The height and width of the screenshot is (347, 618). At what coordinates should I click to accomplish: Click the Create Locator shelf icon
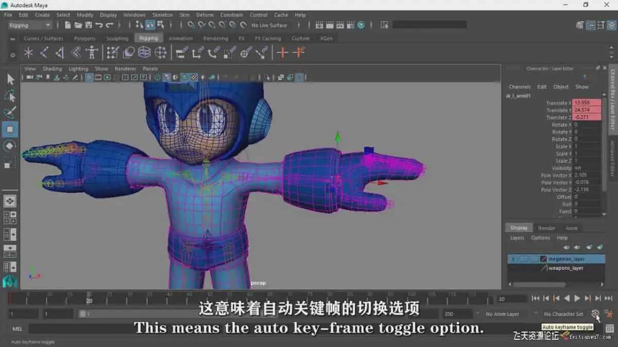tap(28, 52)
